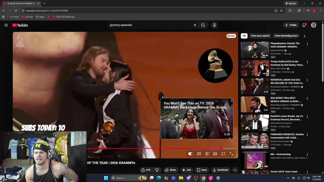
Task: Open Microsoft Edge from the taskbar
Action: pos(159,178)
